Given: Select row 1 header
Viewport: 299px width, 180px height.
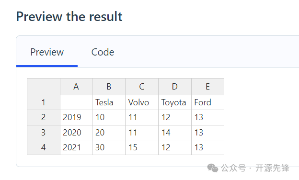Looking at the screenshot, I should pos(44,102).
